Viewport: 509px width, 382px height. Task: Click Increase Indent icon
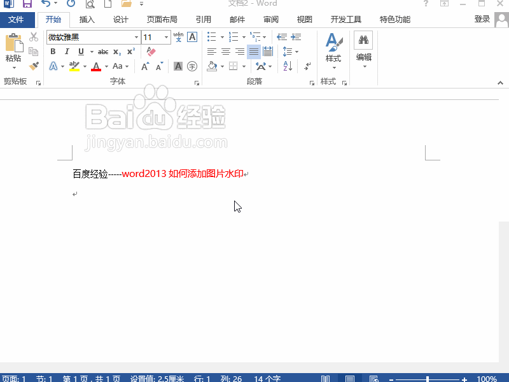pos(296,37)
